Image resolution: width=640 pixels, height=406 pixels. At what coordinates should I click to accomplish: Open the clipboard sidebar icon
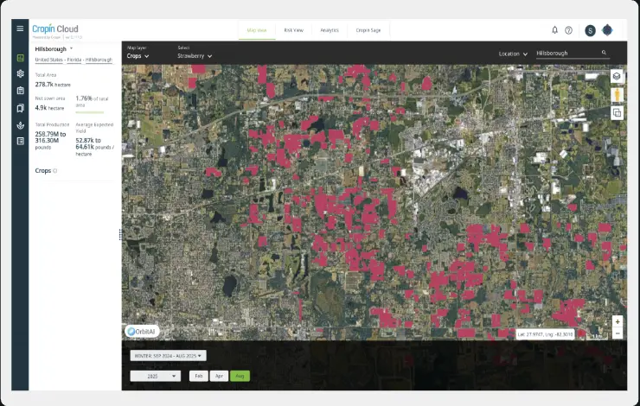21,91
